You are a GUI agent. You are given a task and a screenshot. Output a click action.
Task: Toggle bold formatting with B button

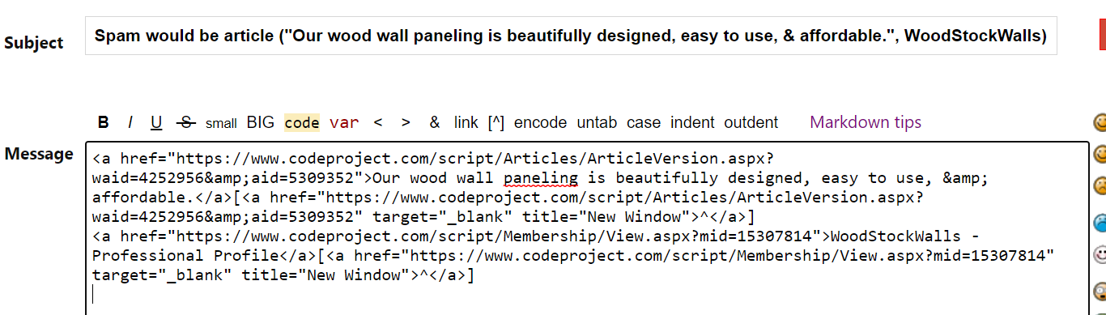104,123
